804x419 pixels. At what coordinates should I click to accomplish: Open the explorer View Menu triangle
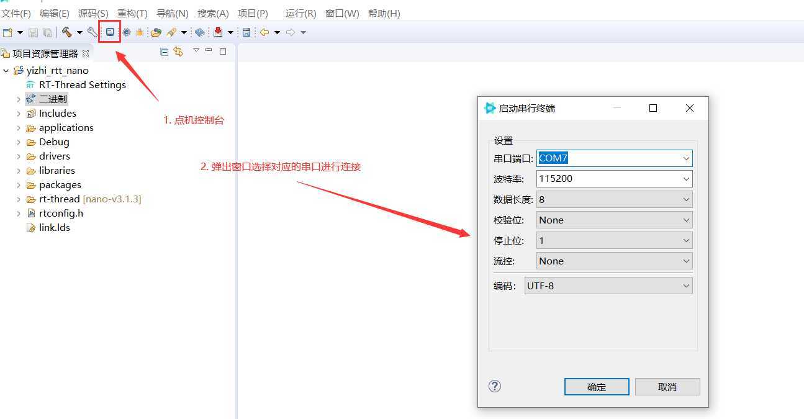pos(196,50)
